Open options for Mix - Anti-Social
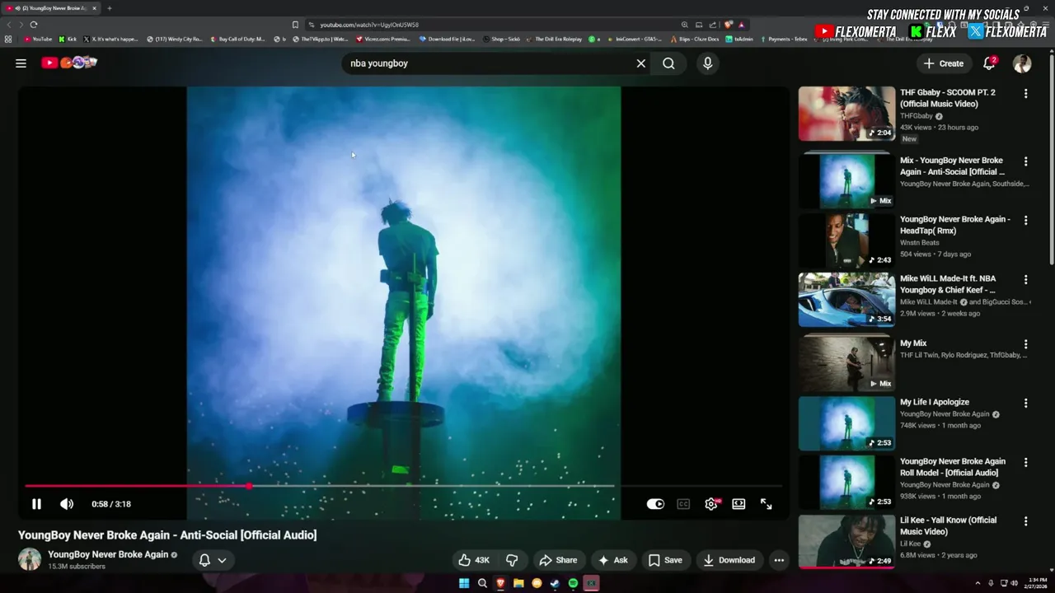The image size is (1055, 593). [1025, 161]
